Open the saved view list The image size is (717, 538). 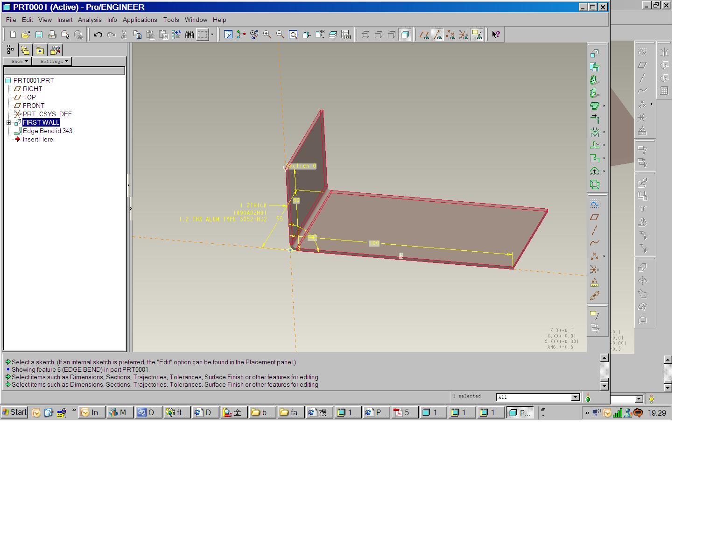[320, 35]
